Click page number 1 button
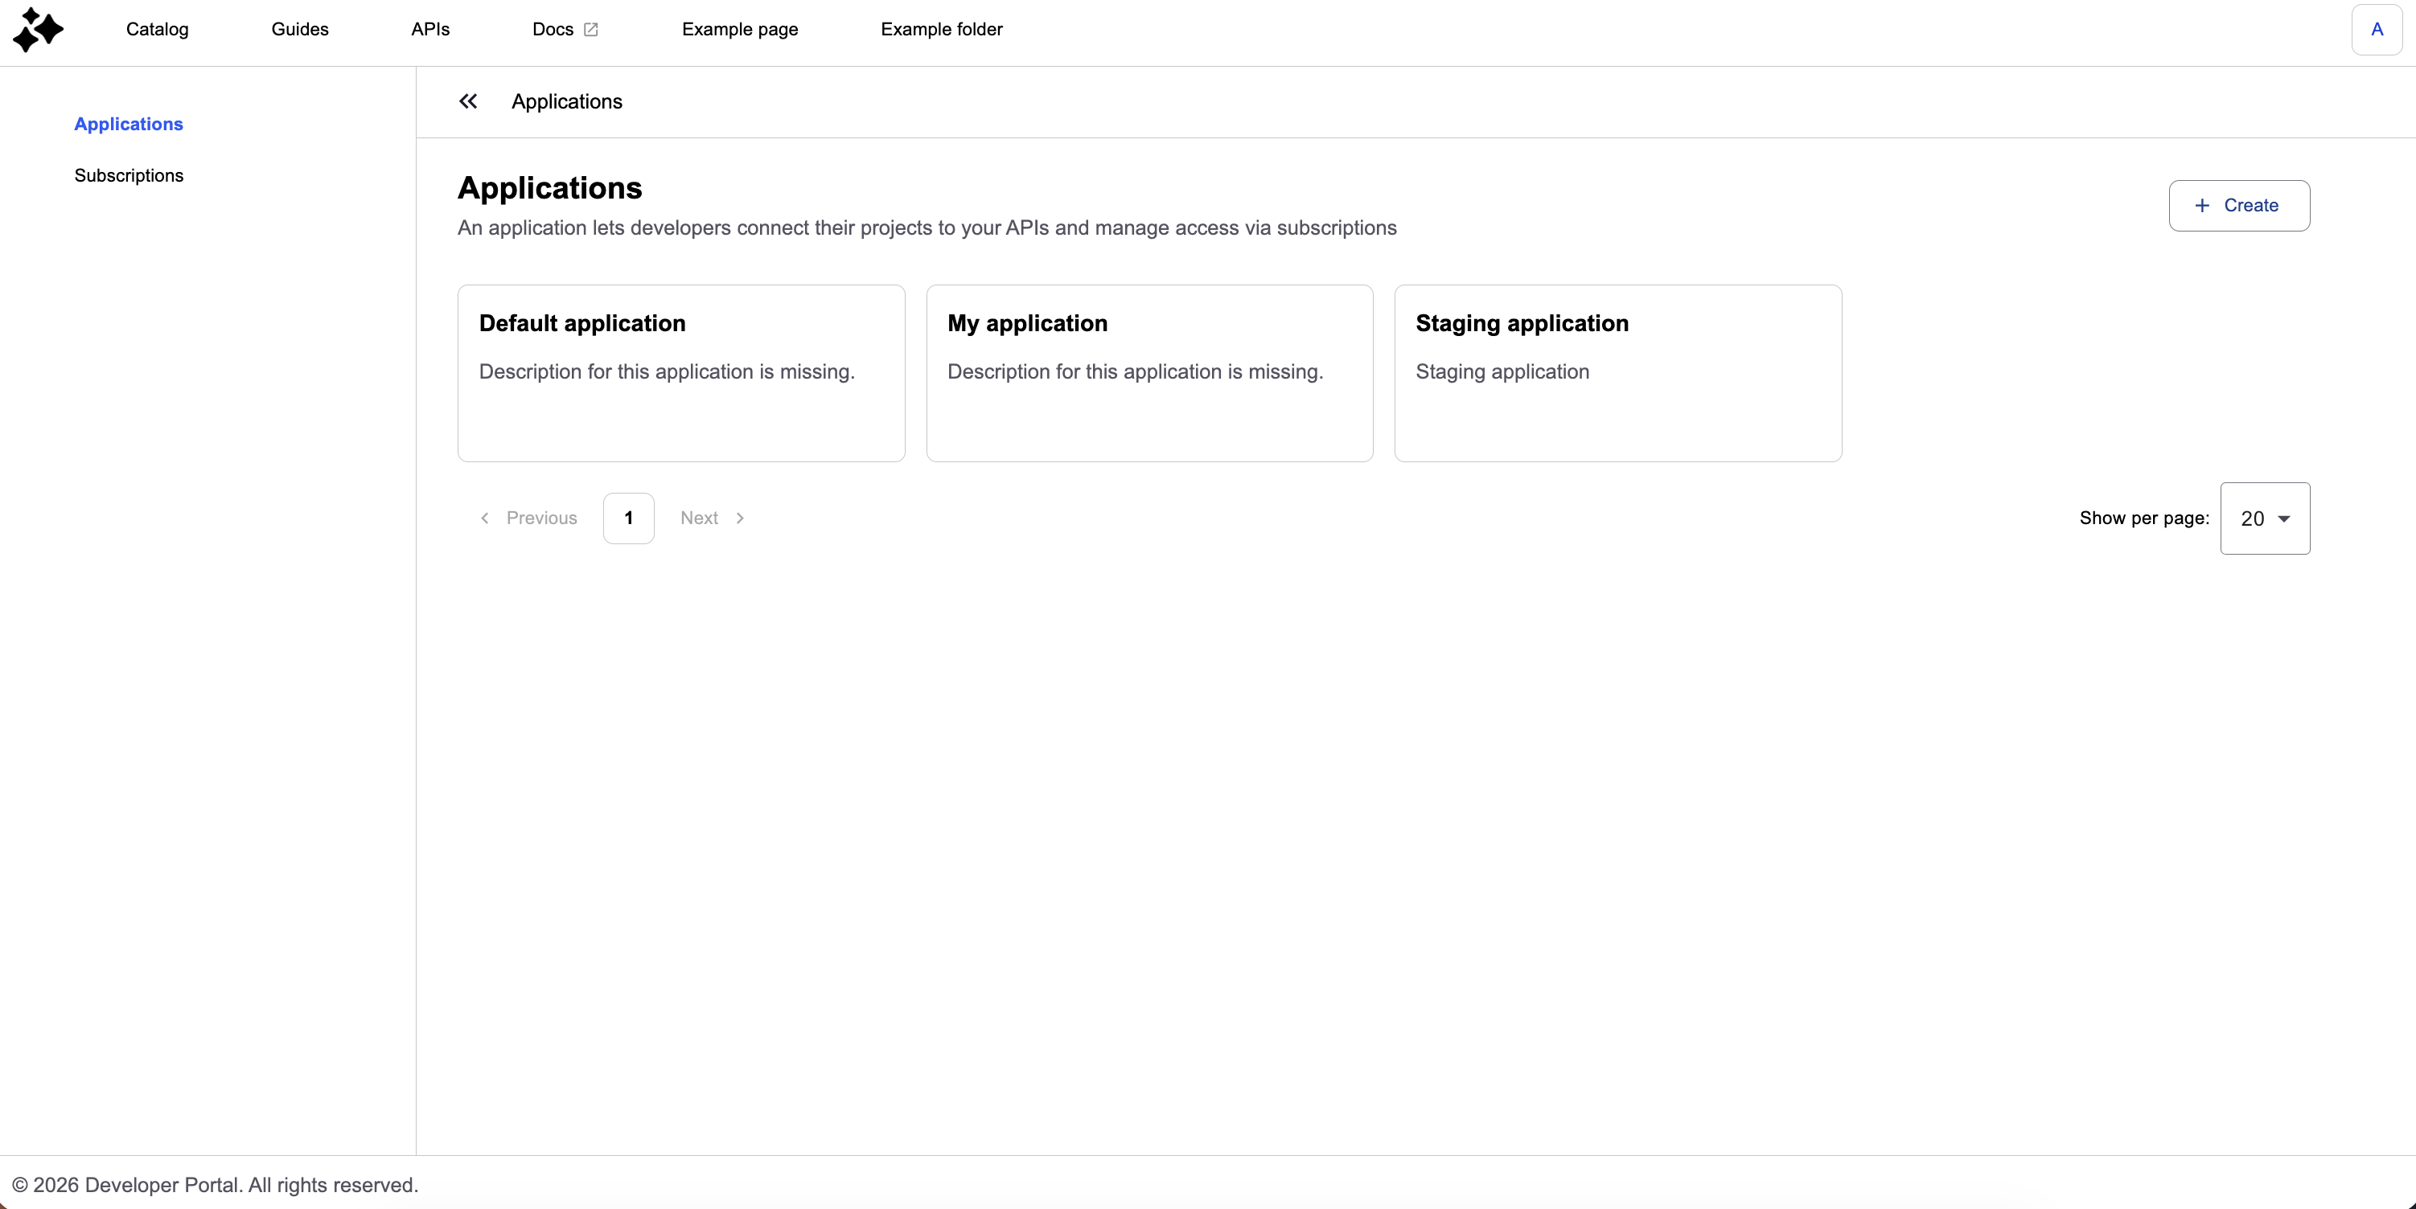Image resolution: width=2416 pixels, height=1209 pixels. pyautogui.click(x=628, y=518)
